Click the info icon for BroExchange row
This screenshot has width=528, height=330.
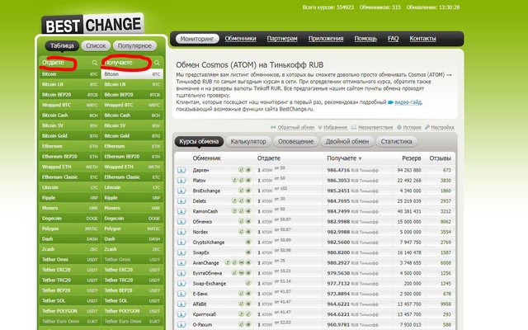pos(181,191)
